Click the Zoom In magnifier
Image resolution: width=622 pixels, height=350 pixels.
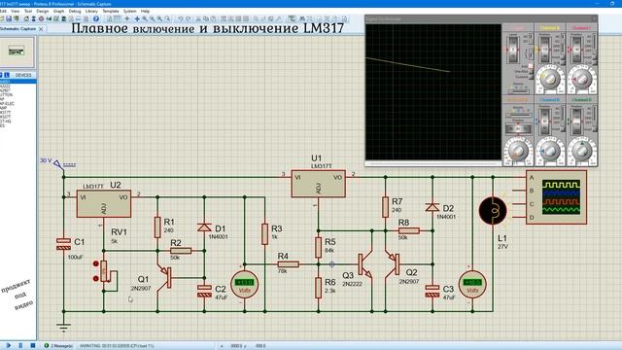pyautogui.click(x=145, y=18)
